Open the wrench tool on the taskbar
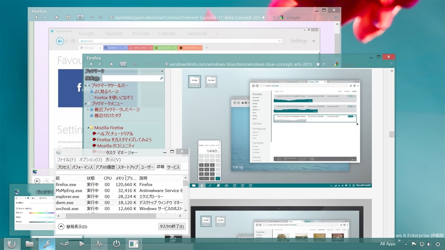Image resolution: width=445 pixels, height=250 pixels. click(47, 244)
